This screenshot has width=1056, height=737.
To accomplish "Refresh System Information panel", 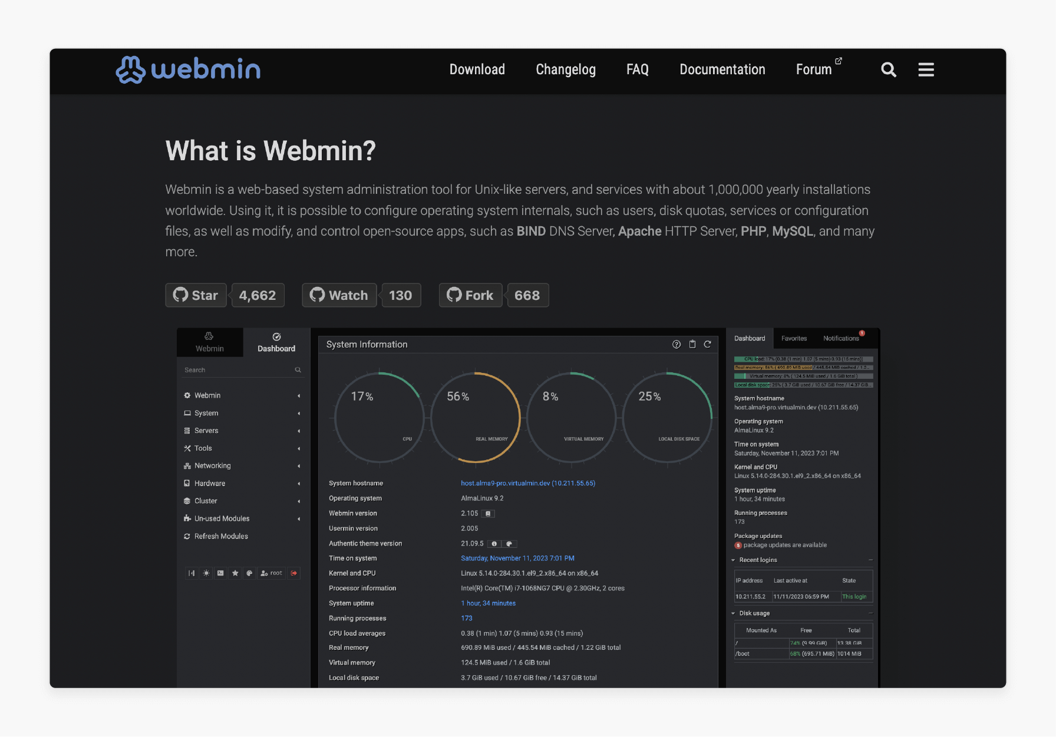I will 708,345.
